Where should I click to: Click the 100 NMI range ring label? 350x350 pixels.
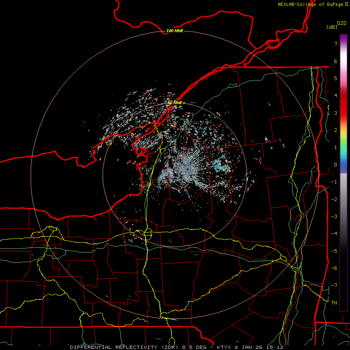click(x=175, y=31)
